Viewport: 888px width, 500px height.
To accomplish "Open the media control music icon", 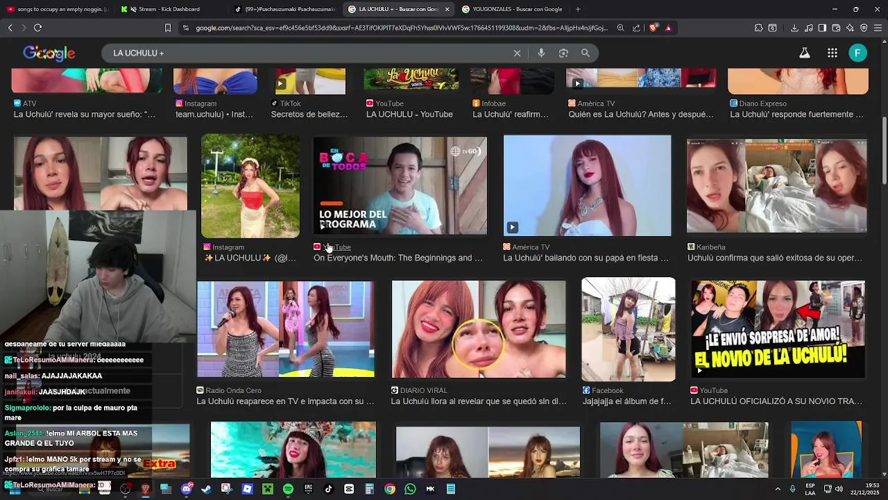I will [x=808, y=28].
